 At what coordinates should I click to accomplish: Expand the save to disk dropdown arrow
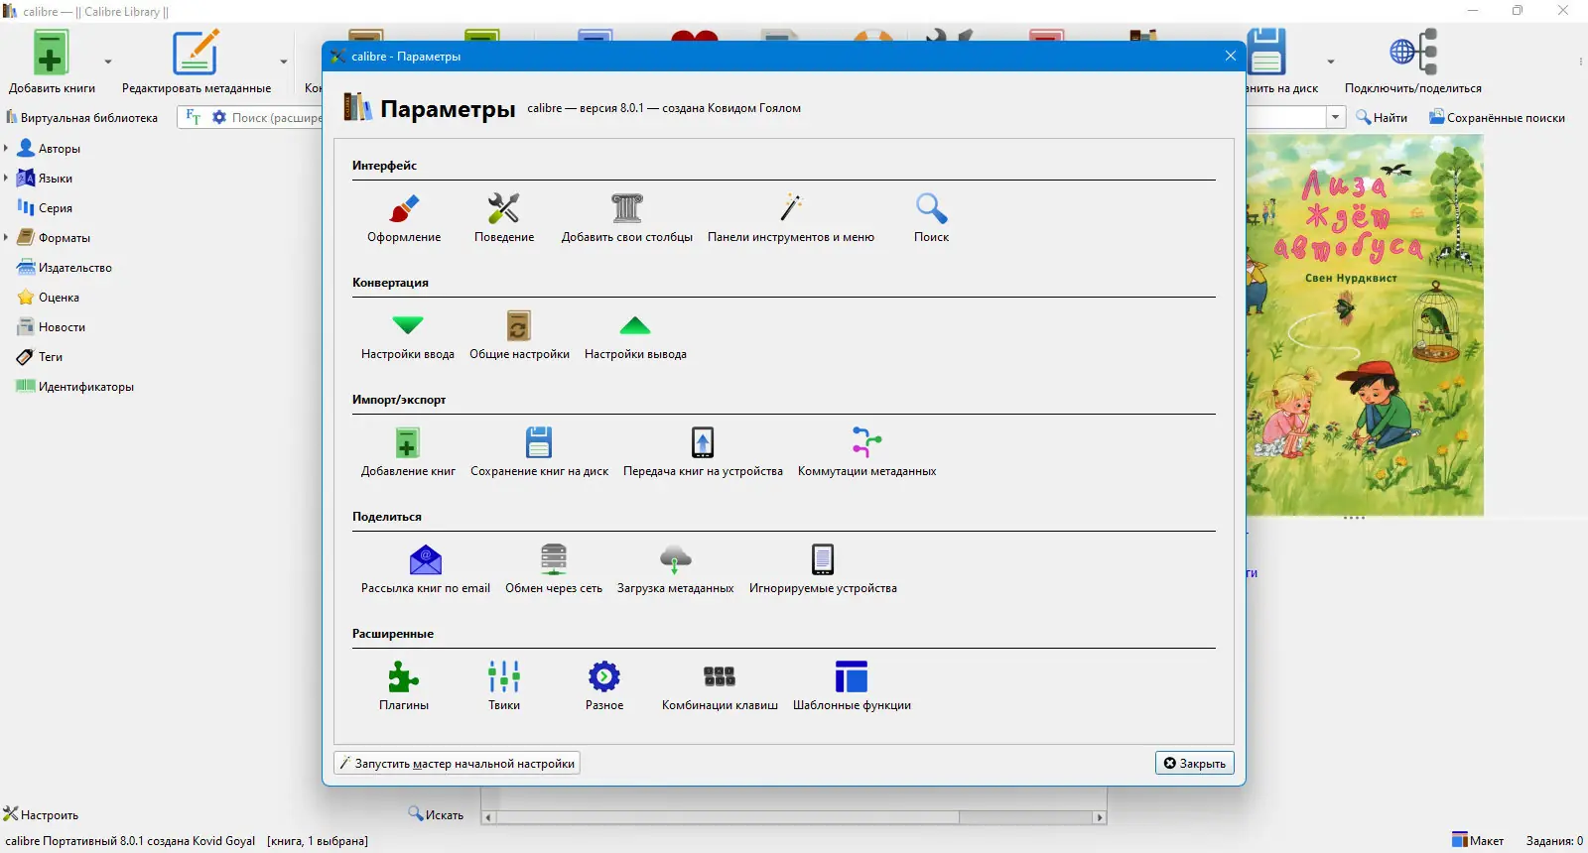pos(1331,61)
